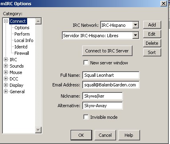This screenshot has width=170, height=144.
Task: Click the Delete server button
Action: (x=152, y=43)
